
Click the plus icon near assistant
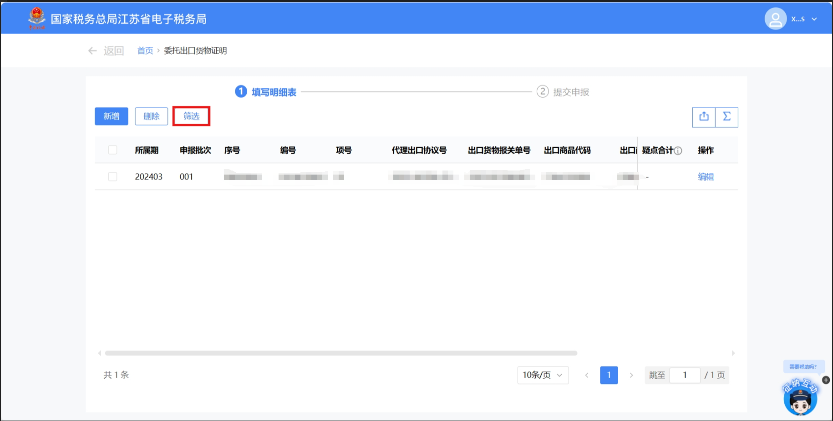(x=826, y=380)
